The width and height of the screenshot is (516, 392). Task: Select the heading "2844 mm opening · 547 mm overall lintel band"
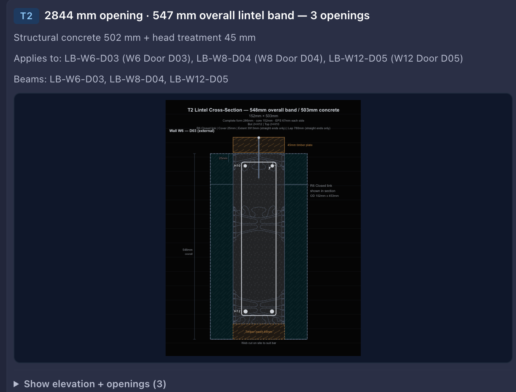[207, 16]
